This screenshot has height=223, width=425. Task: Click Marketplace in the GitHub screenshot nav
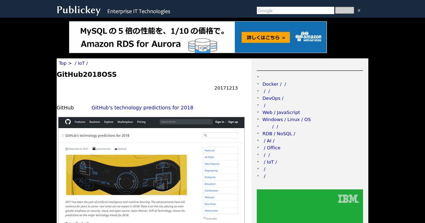point(125,122)
